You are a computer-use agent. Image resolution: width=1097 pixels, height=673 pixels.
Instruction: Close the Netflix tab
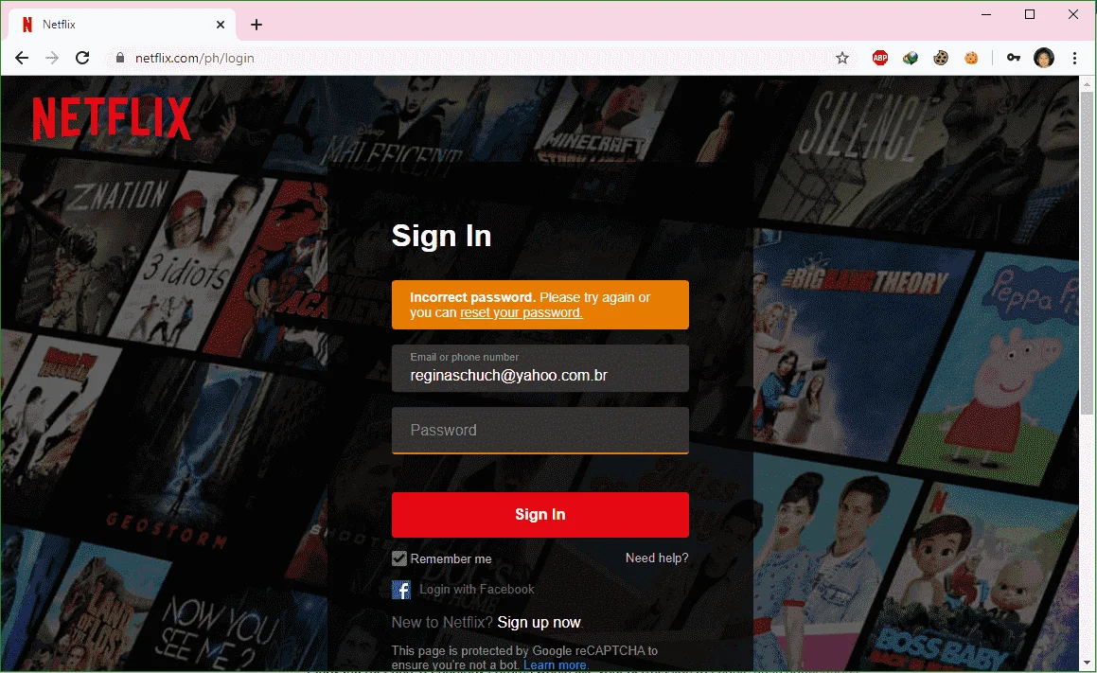point(221,25)
